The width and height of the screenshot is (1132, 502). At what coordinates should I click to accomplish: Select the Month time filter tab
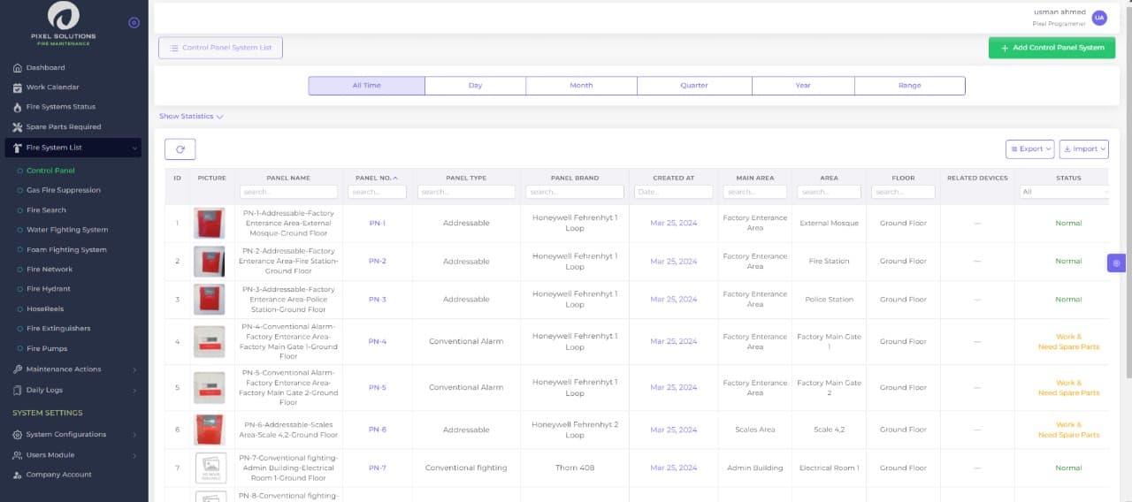pyautogui.click(x=581, y=86)
